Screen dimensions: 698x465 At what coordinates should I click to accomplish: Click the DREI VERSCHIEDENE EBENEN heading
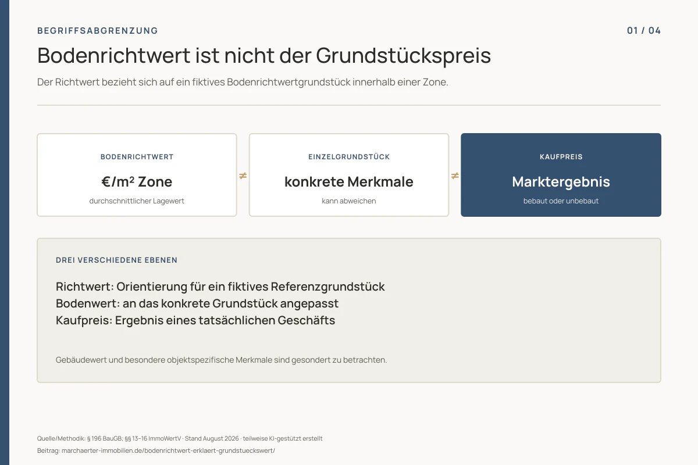coord(117,260)
